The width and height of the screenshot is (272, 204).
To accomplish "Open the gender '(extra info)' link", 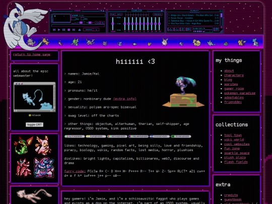I will click(x=125, y=99).
